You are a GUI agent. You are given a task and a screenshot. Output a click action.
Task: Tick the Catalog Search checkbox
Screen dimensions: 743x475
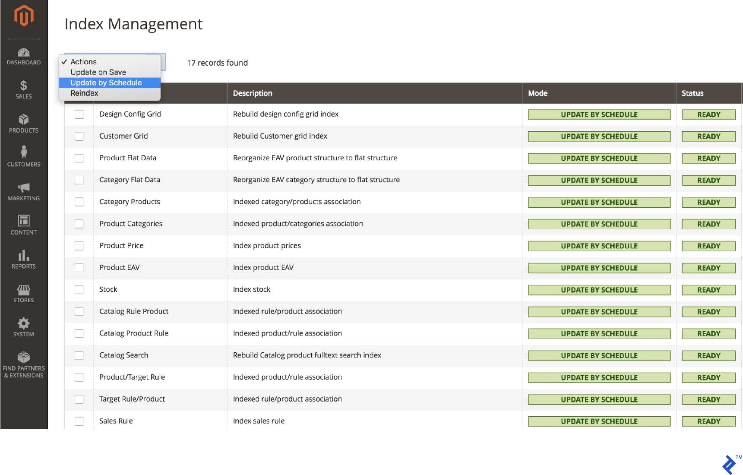pos(79,355)
